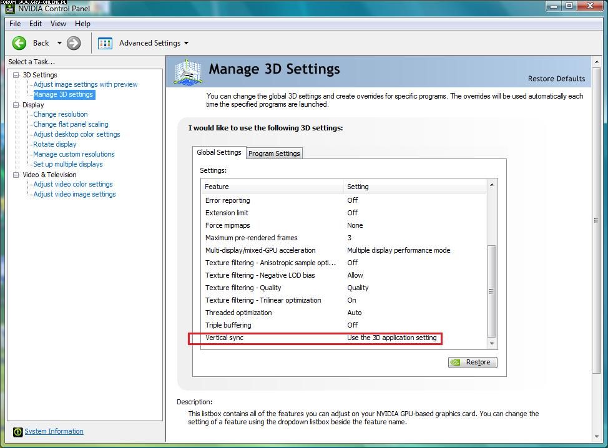
Task: Click main panel scrollbar down arrow
Action: pos(596,437)
